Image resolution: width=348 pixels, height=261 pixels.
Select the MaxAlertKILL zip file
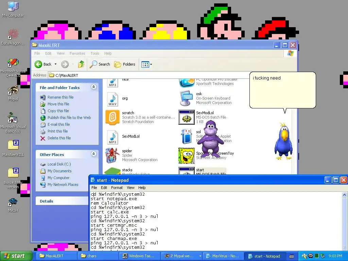pyautogui.click(x=13, y=148)
